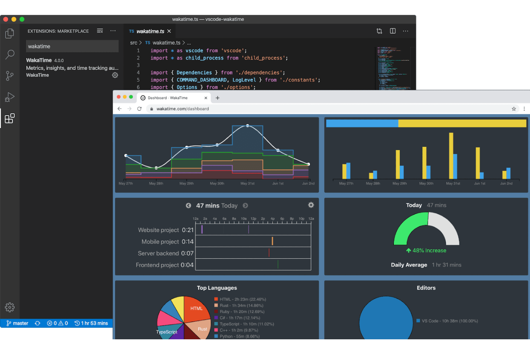This screenshot has width=530, height=354.
Task: Open the Chrome three-dot menu
Action: pyautogui.click(x=524, y=109)
